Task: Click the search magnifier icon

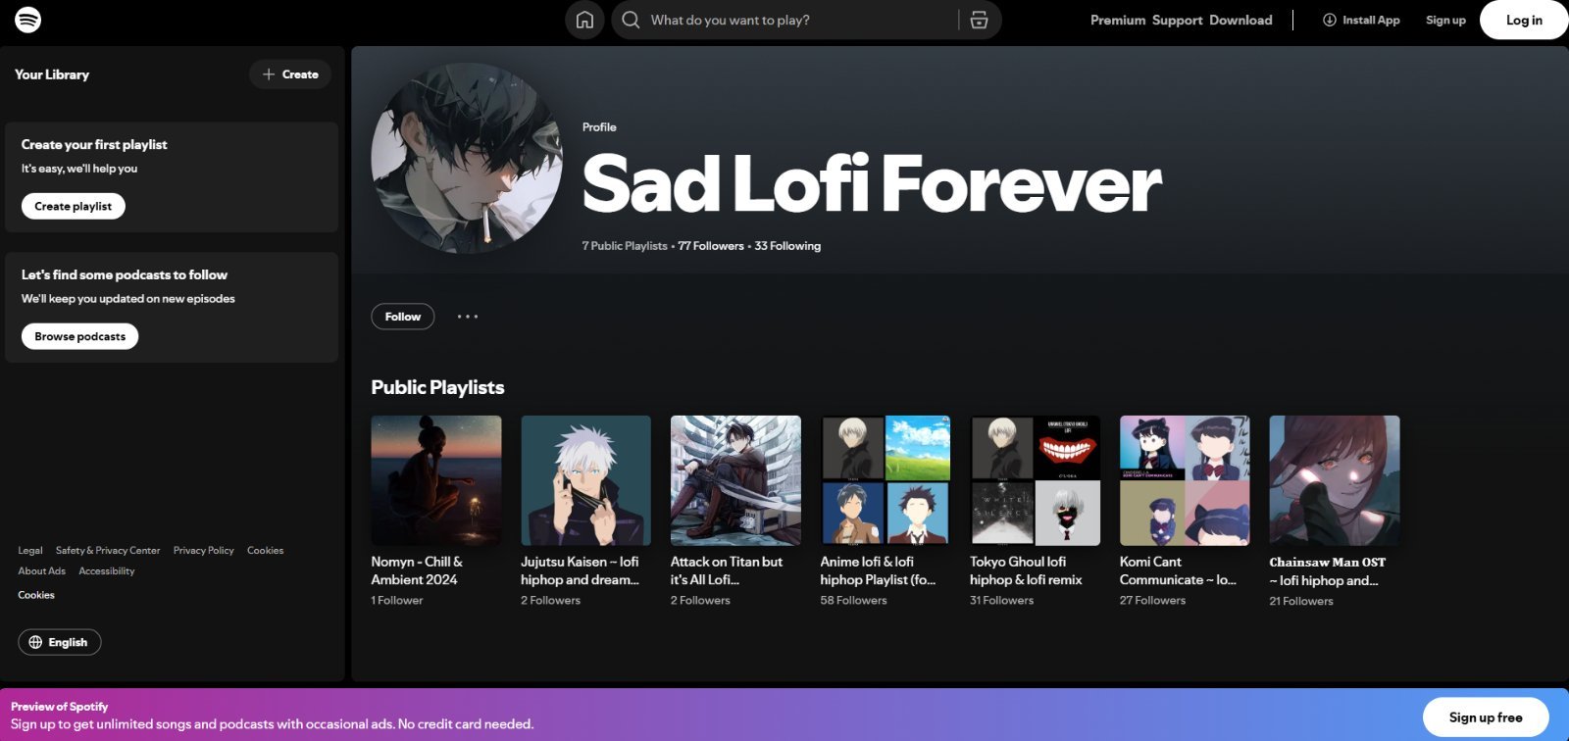Action: 631,20
